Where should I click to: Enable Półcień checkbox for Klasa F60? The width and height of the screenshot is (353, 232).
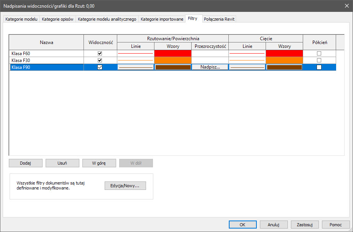319,54
